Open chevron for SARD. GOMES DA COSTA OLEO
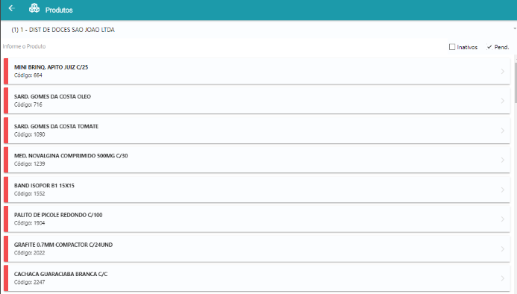This screenshot has height=294, width=517. point(503,101)
